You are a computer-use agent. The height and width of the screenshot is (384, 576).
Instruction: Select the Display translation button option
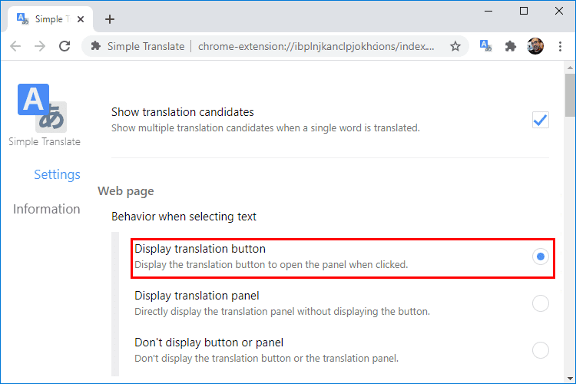coord(541,257)
